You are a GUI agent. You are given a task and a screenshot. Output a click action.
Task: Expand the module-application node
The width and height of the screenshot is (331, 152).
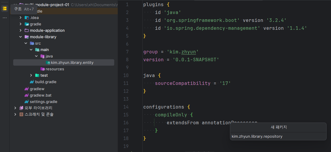(21, 30)
